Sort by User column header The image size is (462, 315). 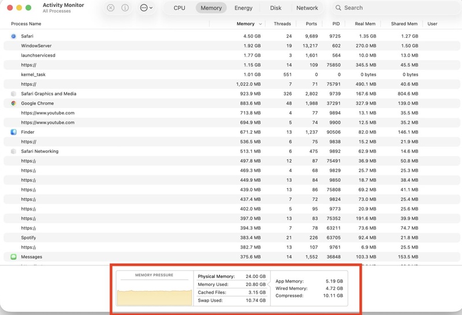pos(432,24)
